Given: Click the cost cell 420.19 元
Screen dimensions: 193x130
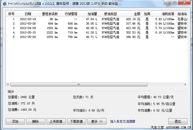Looking at the screenshot, I should tap(133, 19).
